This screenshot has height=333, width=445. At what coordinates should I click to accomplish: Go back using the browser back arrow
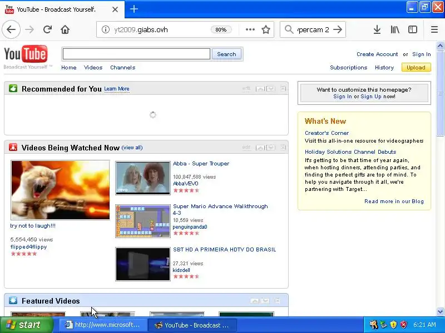pos(11,29)
